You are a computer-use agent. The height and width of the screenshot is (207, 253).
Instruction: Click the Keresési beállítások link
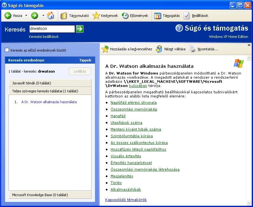pyautogui.click(x=44, y=37)
